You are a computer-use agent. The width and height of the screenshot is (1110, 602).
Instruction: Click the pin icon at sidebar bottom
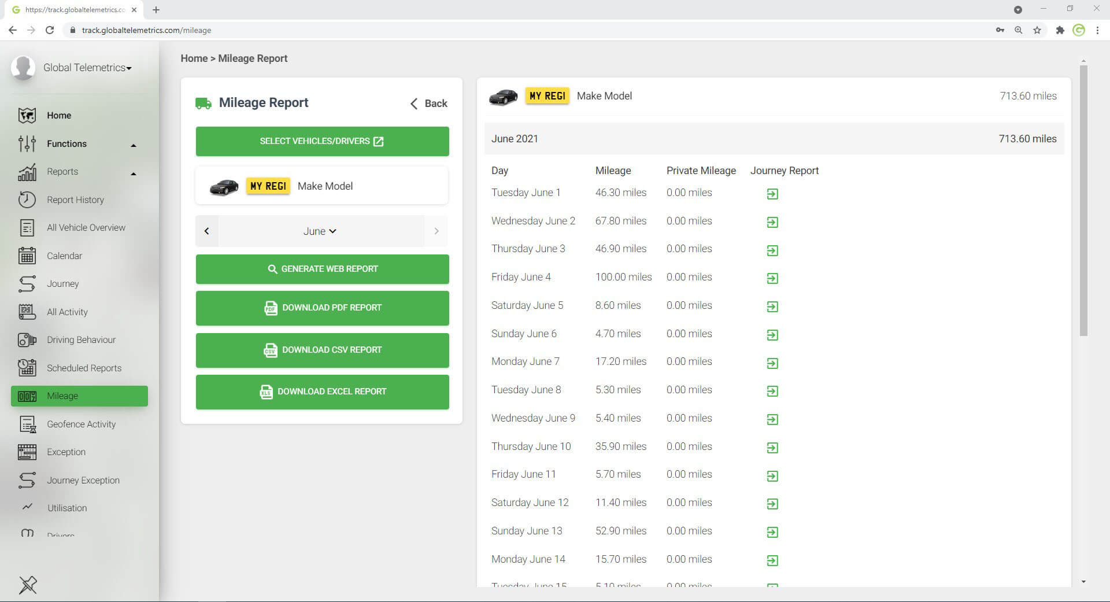(28, 585)
